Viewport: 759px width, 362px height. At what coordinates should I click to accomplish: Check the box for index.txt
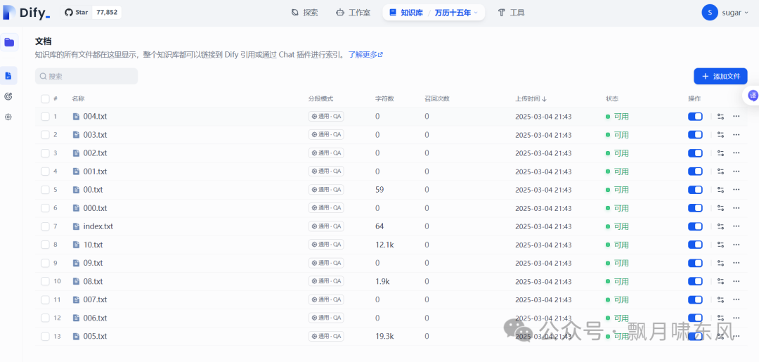(x=45, y=226)
